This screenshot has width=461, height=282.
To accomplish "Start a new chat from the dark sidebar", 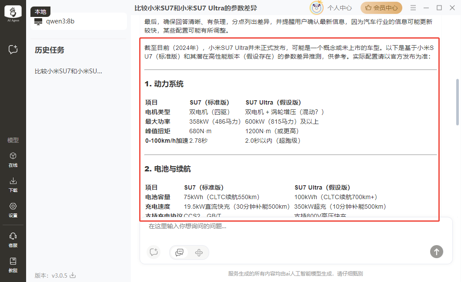I will [x=13, y=49].
